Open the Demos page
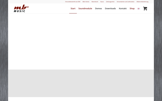This screenshot has height=101, width=162. coord(99,8)
